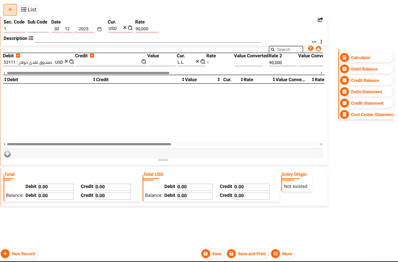Image resolution: width=398 pixels, height=262 pixels.
Task: Click the Save and Print button
Action: coord(247,254)
